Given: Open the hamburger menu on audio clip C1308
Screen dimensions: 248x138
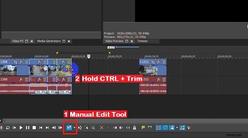Looking at the screenshot, I should (x=26, y=79).
